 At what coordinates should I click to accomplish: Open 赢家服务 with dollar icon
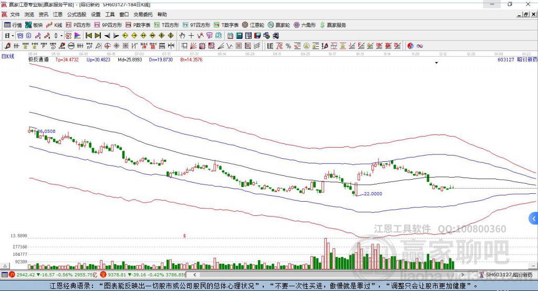point(333,25)
